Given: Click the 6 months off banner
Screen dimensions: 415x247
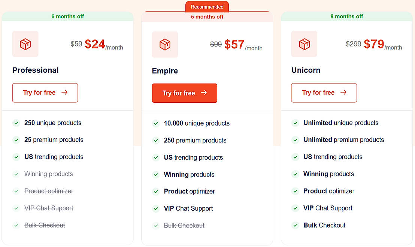Looking at the screenshot, I should (67, 16).
